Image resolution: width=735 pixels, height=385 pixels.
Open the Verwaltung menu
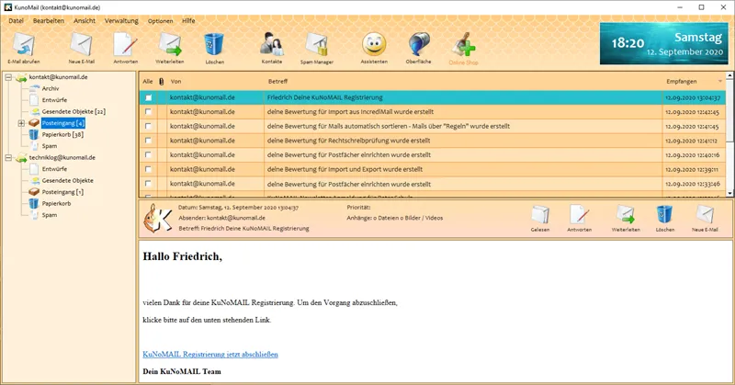(121, 20)
